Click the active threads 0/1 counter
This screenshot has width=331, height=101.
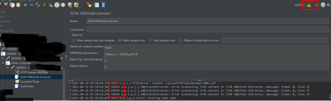pos(317,5)
